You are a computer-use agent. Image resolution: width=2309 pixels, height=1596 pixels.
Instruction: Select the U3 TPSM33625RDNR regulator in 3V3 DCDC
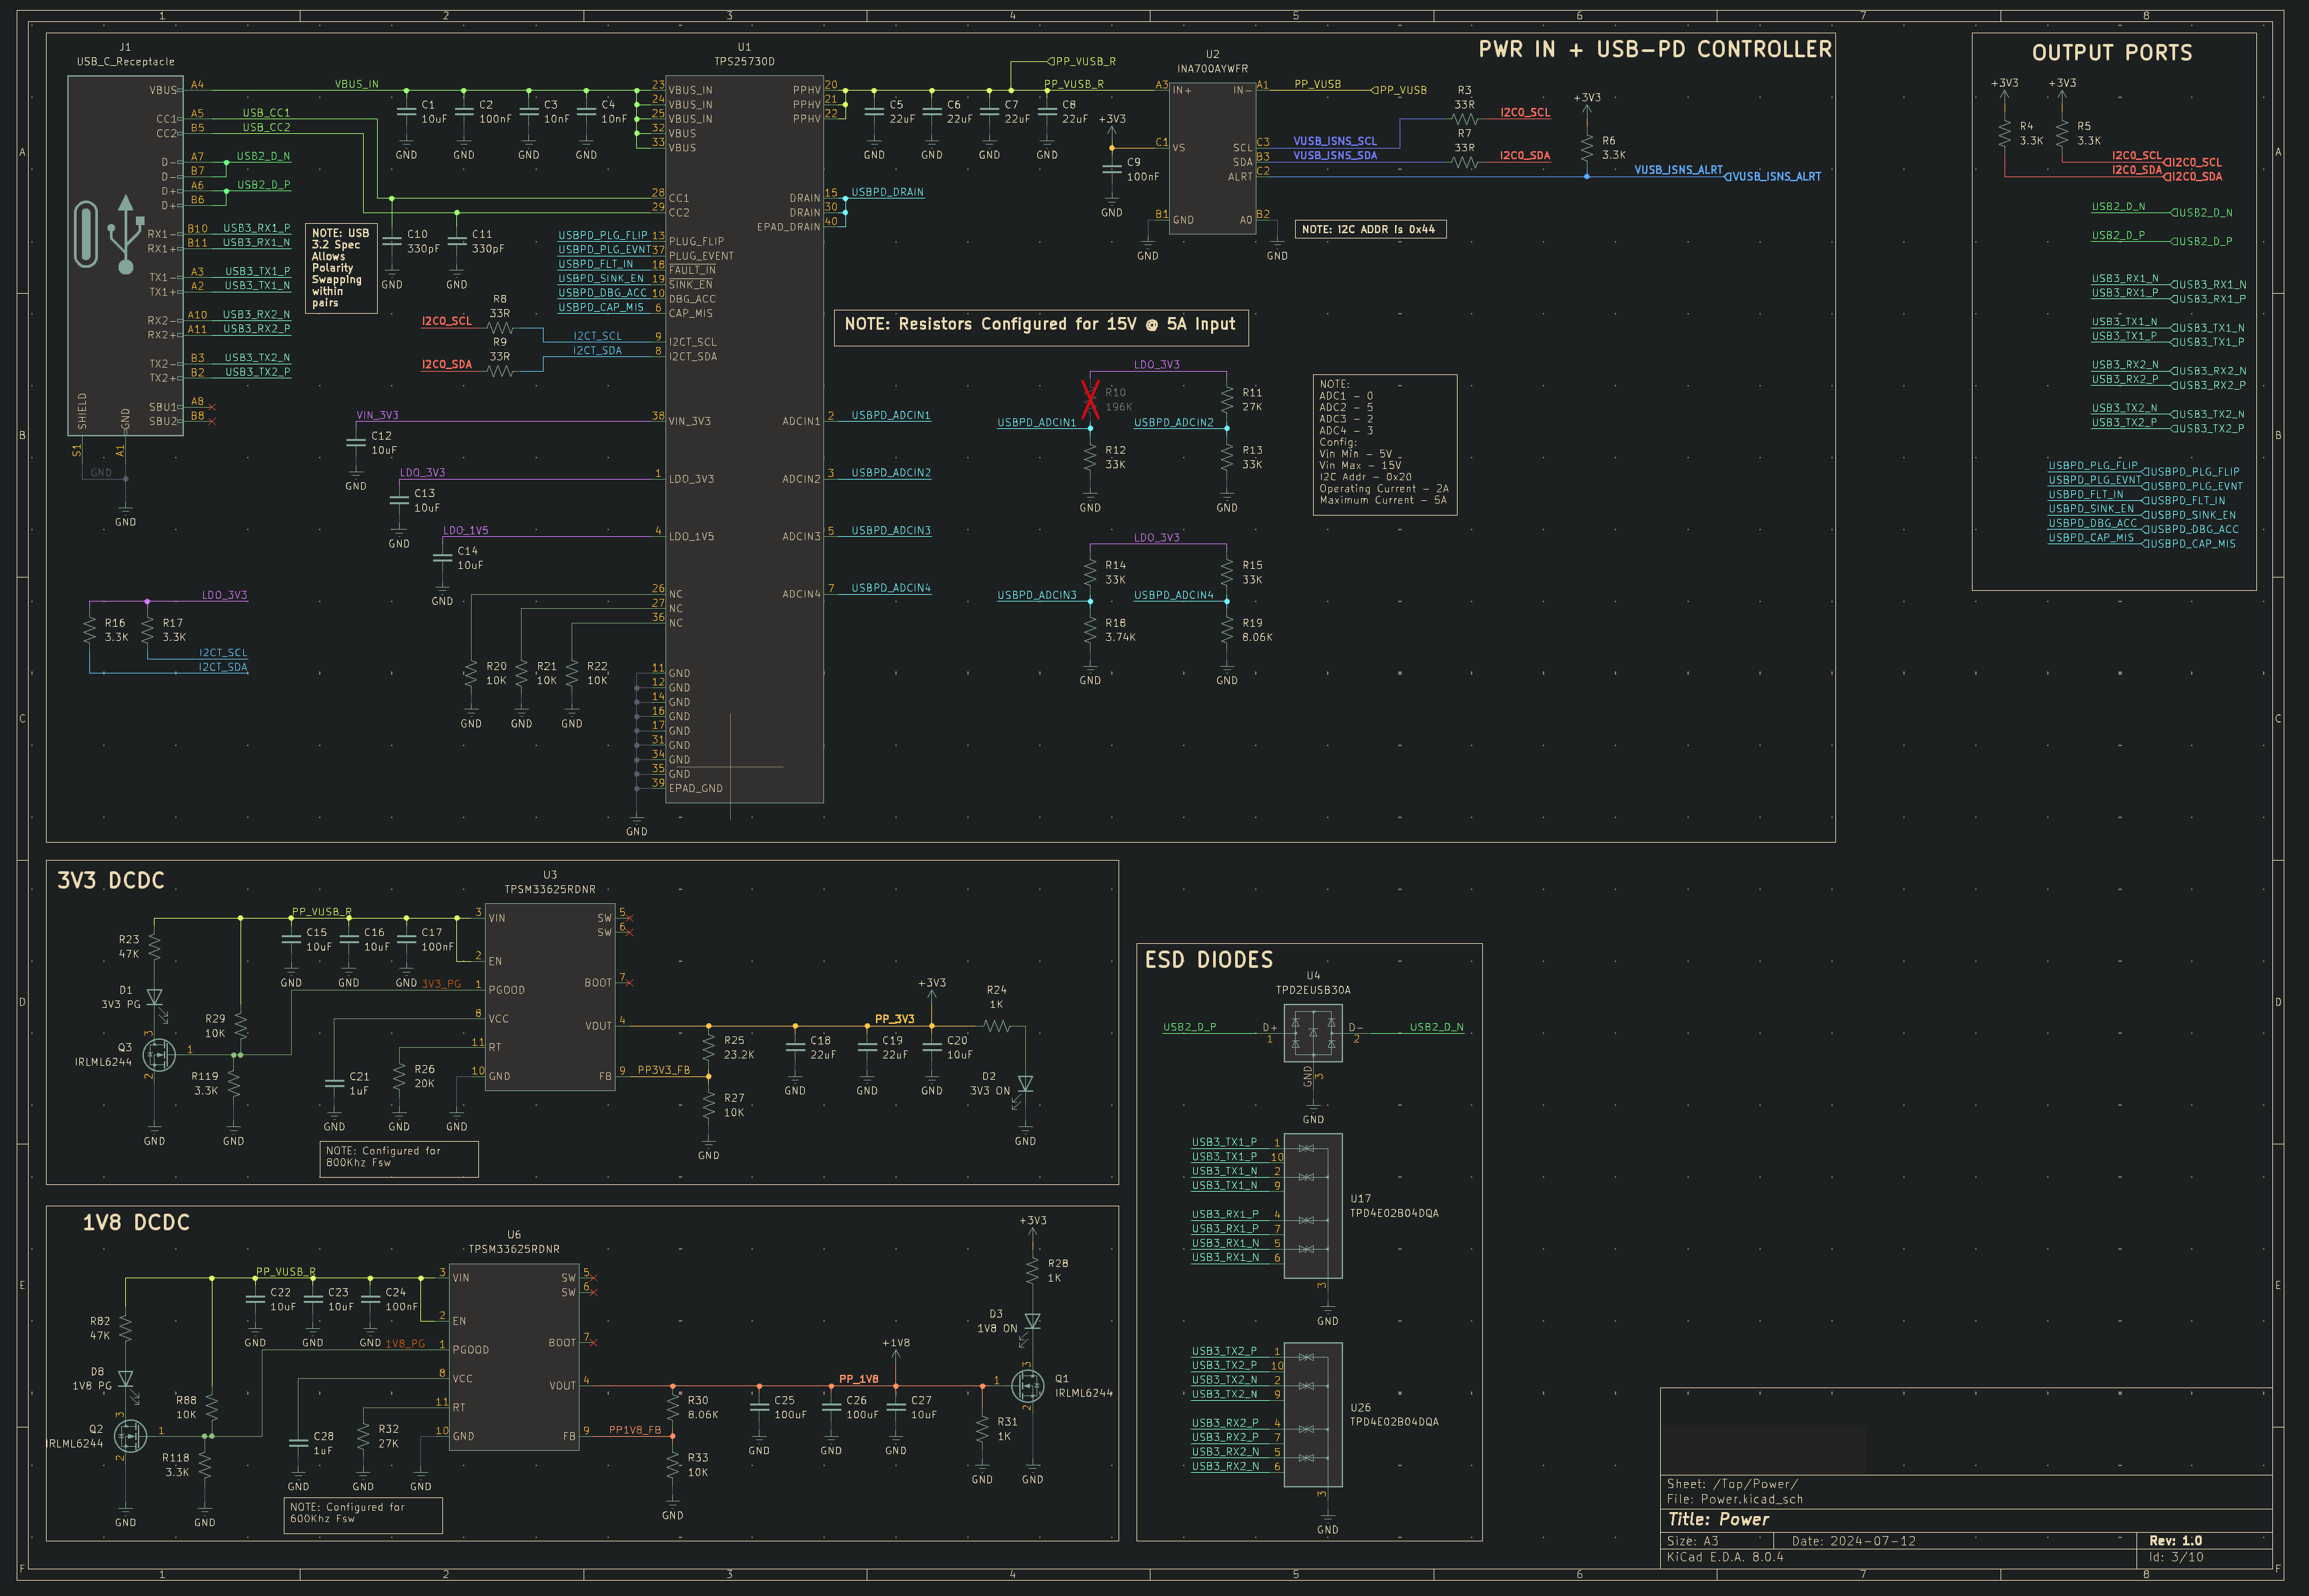[550, 997]
